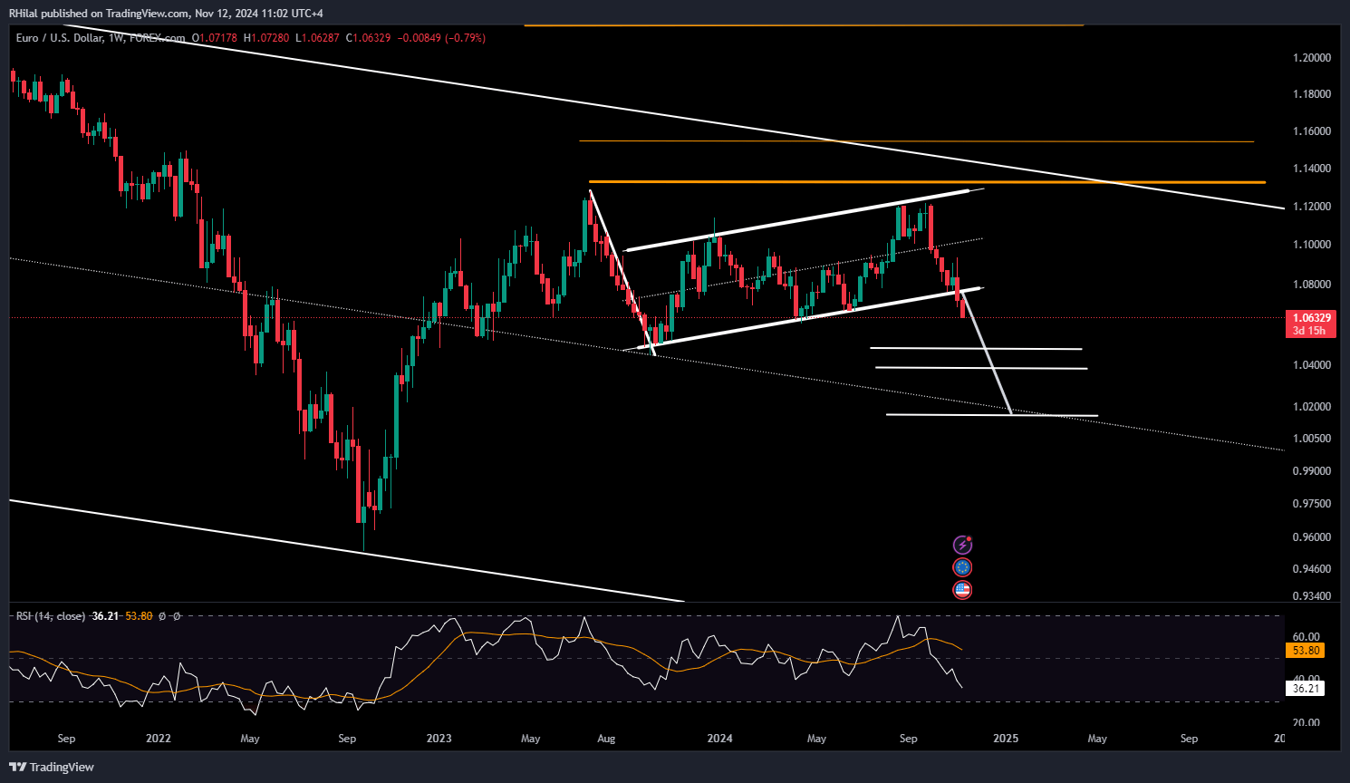Click the Euro / U.S. Dollar symbol title
The width and height of the screenshot is (1350, 783).
60,38
